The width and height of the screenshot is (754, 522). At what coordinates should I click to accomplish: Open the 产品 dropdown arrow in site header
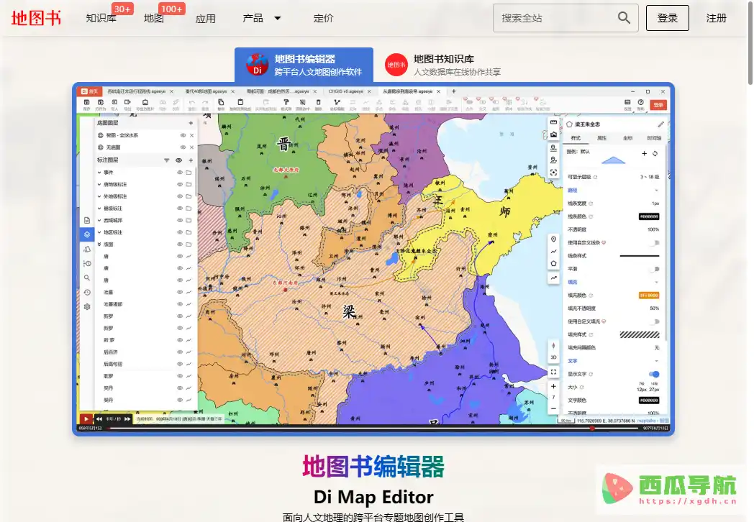click(x=278, y=18)
